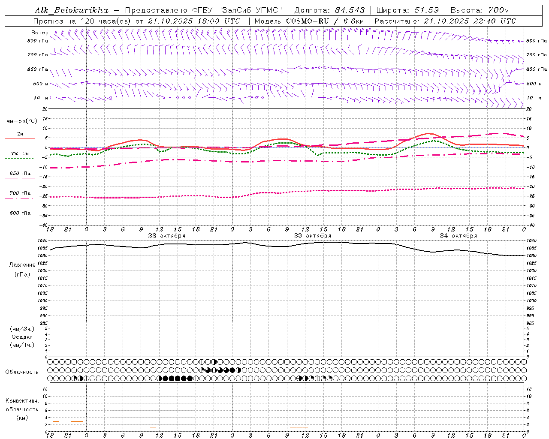Click the "Конвективн." convective cloud label
Image resolution: width=549 pixels, height=439 pixels.
point(22,401)
